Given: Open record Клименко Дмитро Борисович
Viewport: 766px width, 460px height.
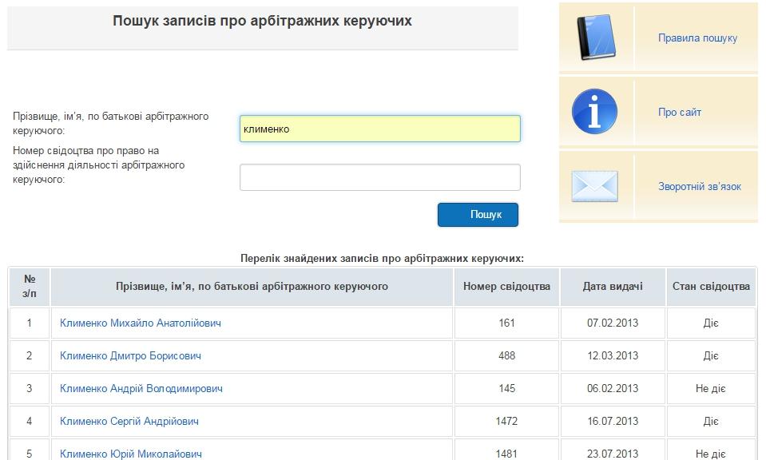Looking at the screenshot, I should click(x=130, y=356).
